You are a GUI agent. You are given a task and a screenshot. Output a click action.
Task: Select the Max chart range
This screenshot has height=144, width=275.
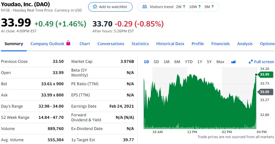220,62
